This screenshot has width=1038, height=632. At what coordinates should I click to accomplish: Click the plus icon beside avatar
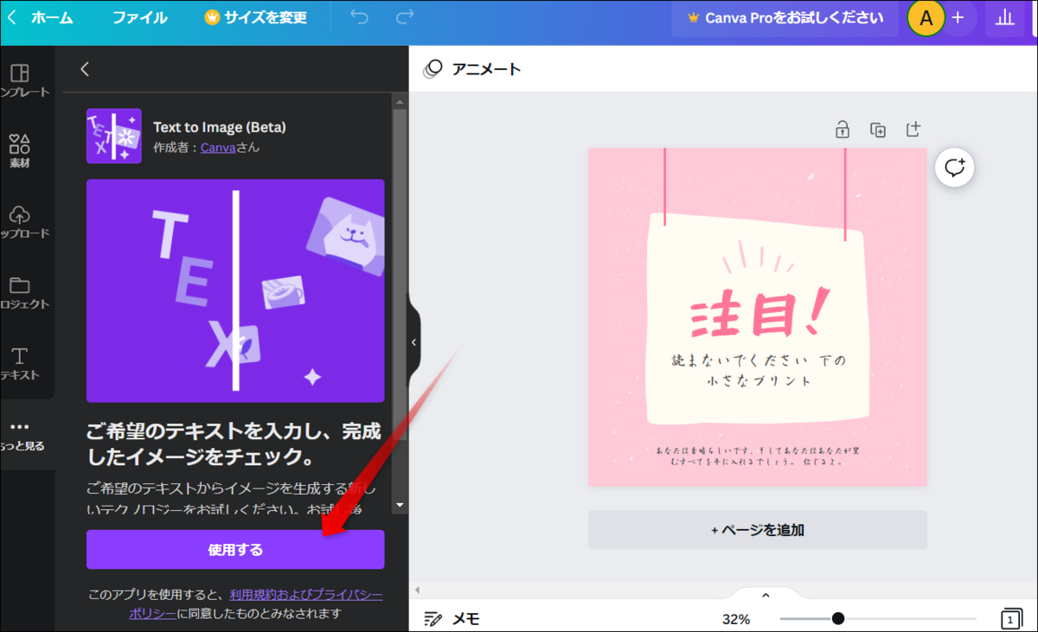(x=958, y=18)
